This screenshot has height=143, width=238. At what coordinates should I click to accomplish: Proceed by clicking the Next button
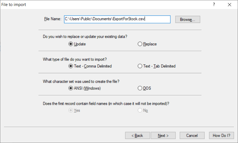tap(163, 135)
